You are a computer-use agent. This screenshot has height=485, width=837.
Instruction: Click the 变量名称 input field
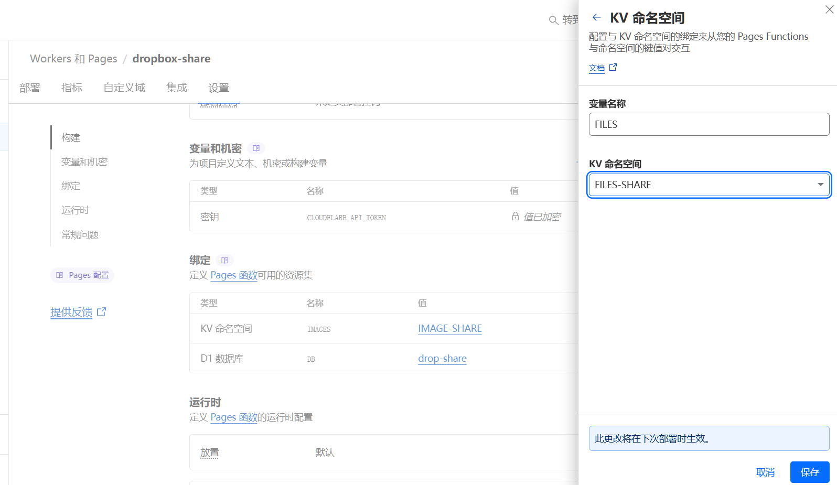coord(709,125)
